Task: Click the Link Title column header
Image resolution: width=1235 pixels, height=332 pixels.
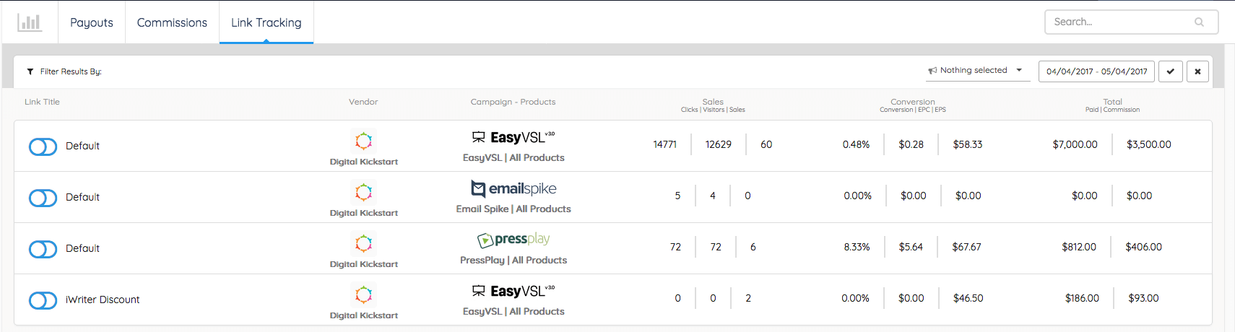Action: tap(42, 102)
